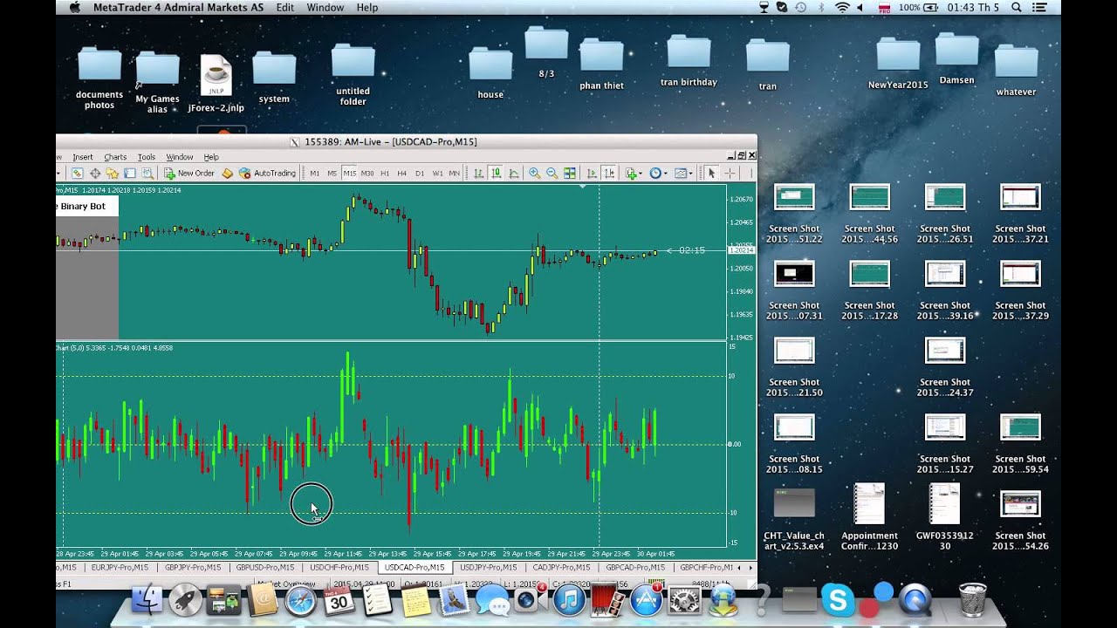Image resolution: width=1117 pixels, height=628 pixels.
Task: Select the W1 timeframe
Action: pos(437,174)
